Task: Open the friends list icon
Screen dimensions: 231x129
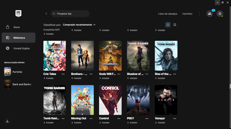Action: pos(210,14)
